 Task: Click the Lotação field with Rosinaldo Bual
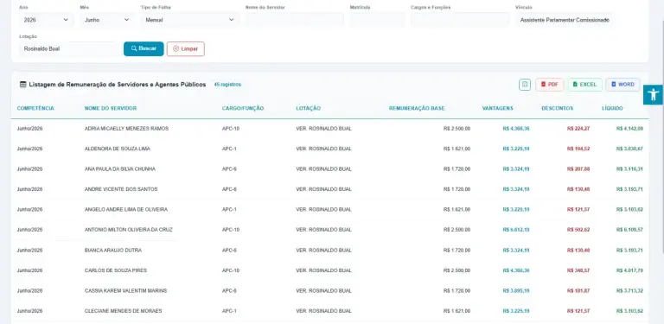coord(68,48)
